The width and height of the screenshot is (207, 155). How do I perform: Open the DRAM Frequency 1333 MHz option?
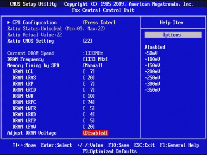pos(95,59)
